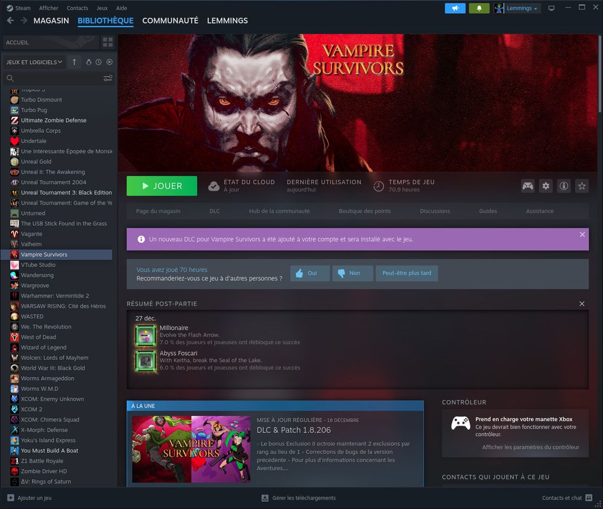Open DLC & Patch 1.8.206 headline
Viewport: 603px width, 509px height.
pos(294,430)
